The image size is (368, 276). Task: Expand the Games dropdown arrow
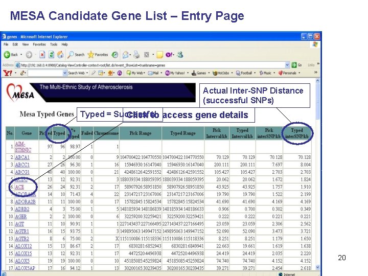tap(209, 73)
